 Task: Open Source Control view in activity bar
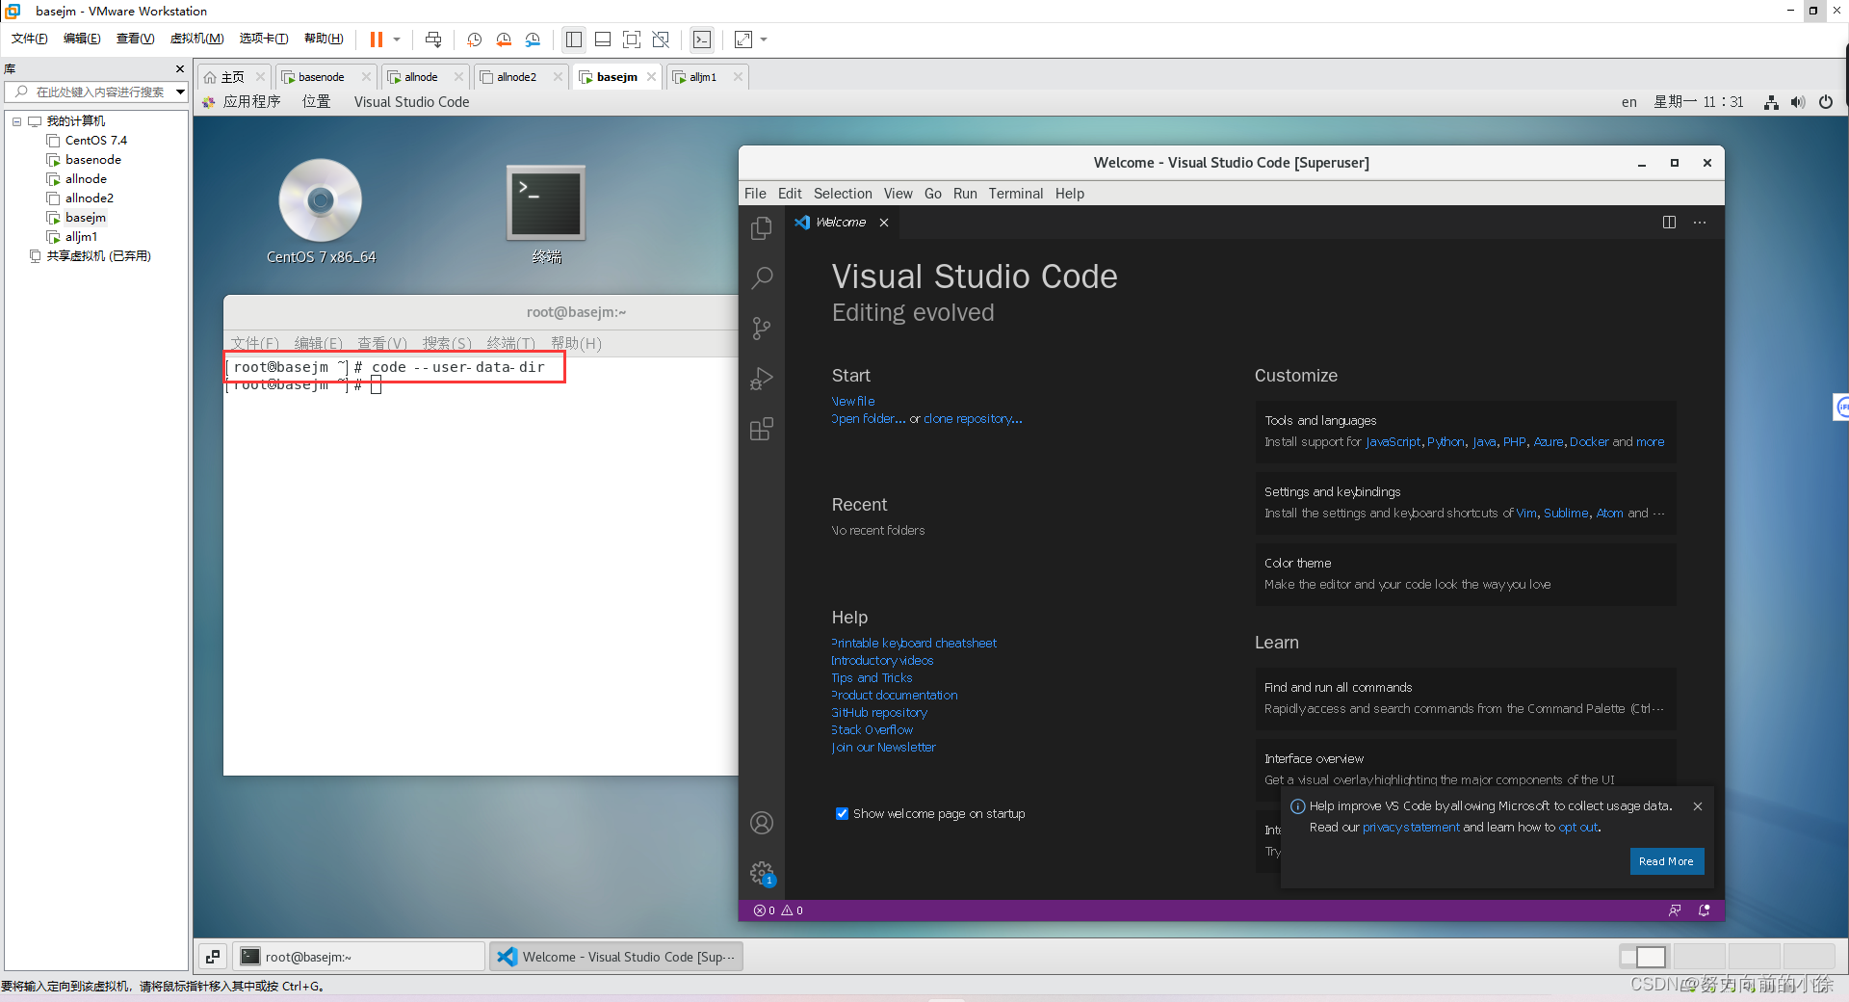(762, 329)
